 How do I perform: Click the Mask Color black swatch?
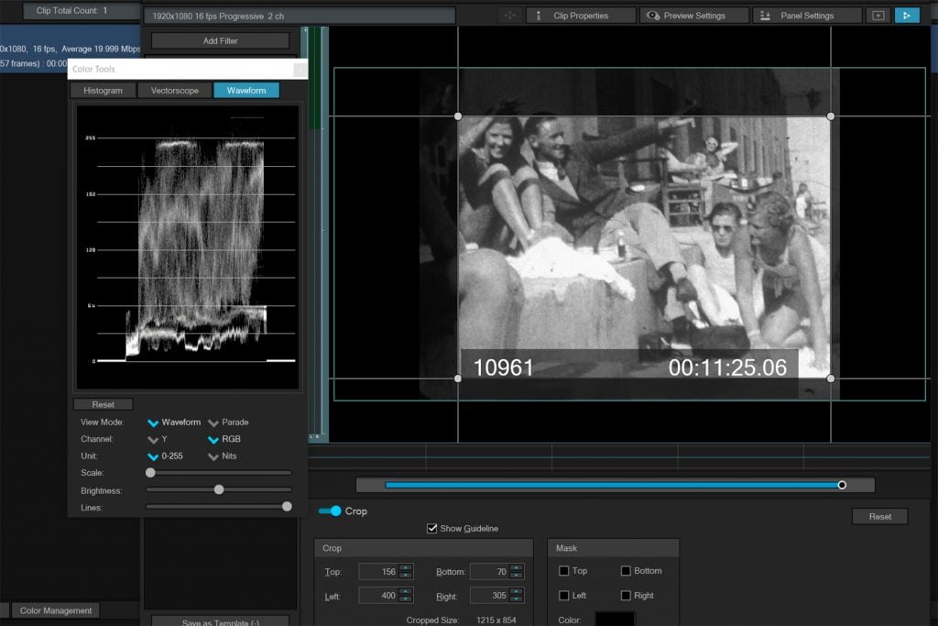pos(615,619)
